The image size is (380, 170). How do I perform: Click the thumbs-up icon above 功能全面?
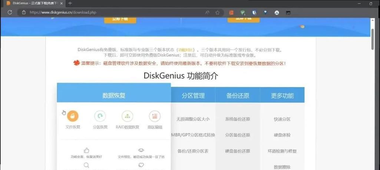(86, 150)
